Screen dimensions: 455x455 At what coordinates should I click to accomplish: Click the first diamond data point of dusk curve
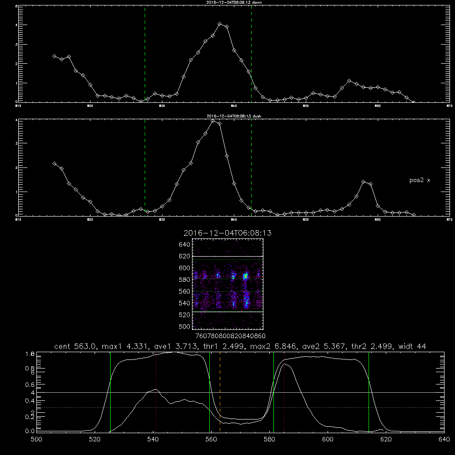54,164
